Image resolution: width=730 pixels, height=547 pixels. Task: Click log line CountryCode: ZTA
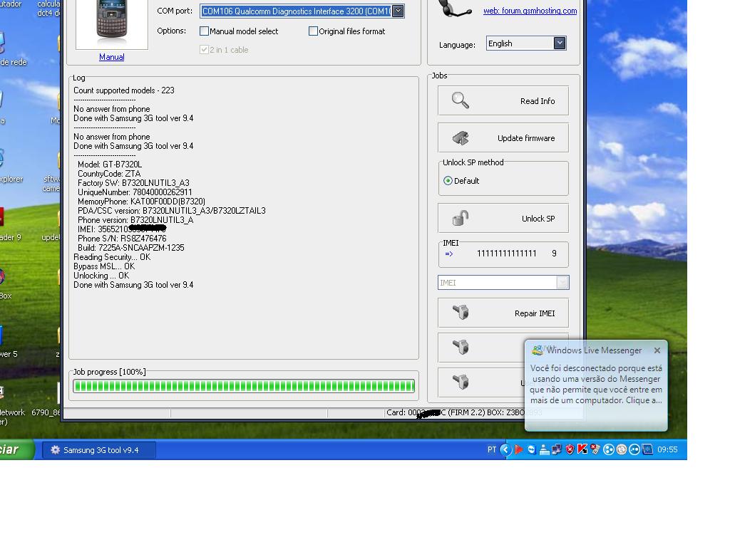click(x=109, y=174)
